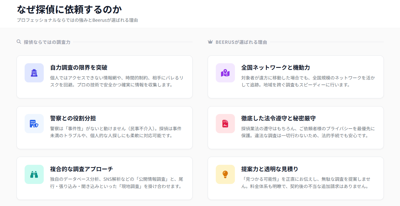Select the 自力調査の限界を突破 card title

[x=79, y=68]
